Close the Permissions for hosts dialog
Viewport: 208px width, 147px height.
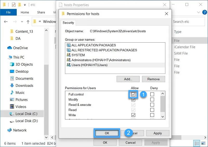(x=166, y=14)
